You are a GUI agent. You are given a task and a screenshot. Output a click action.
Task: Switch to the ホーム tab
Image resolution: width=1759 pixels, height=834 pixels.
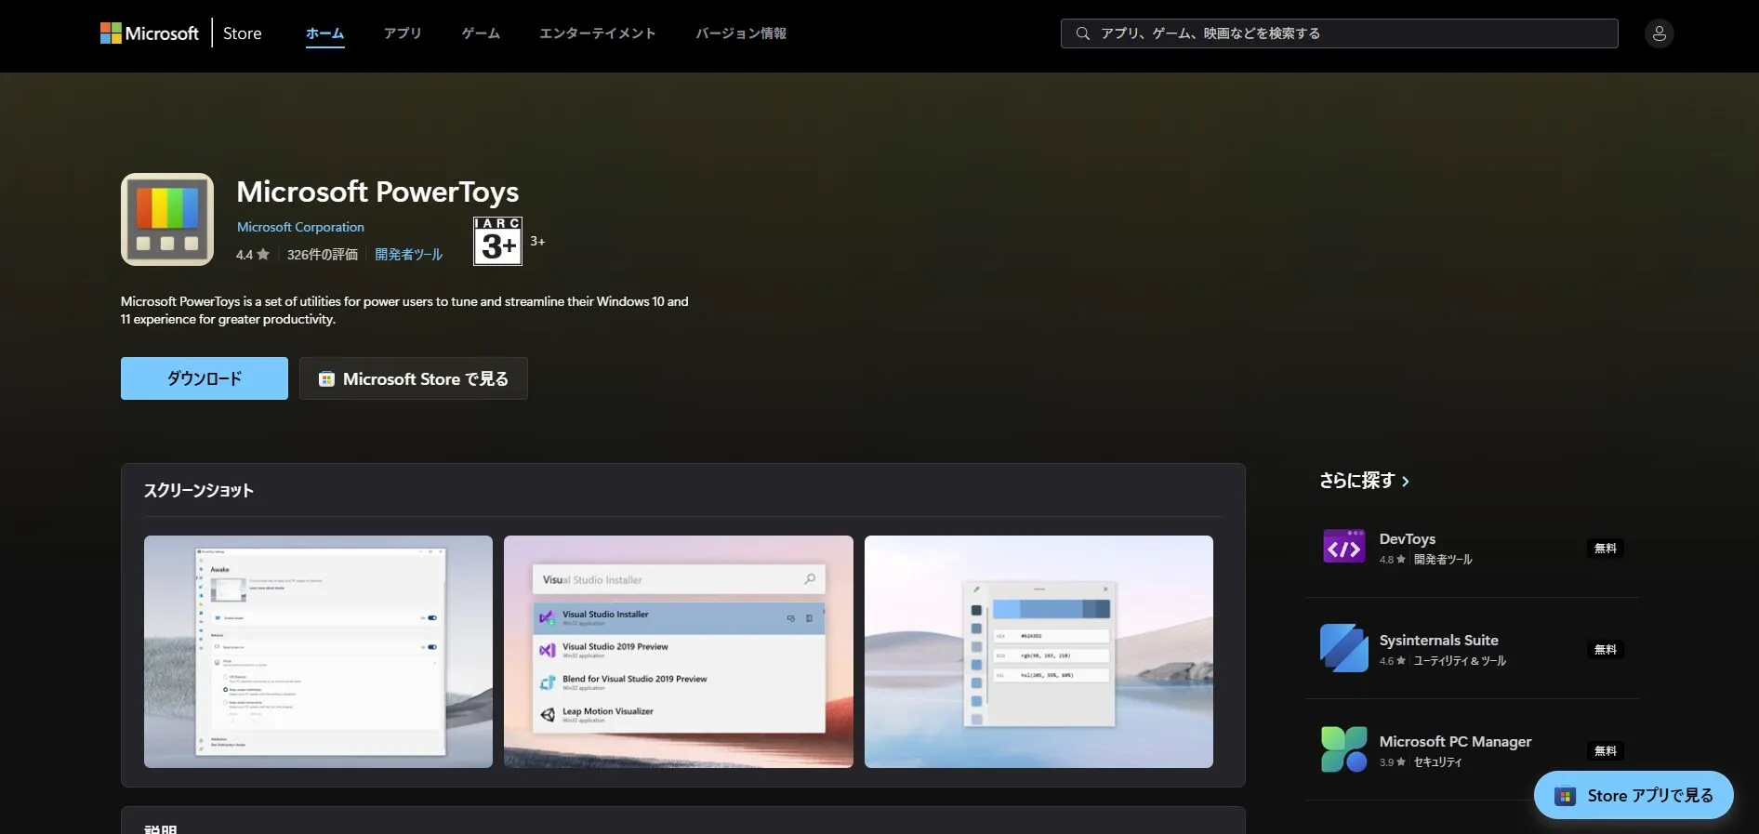pyautogui.click(x=325, y=33)
